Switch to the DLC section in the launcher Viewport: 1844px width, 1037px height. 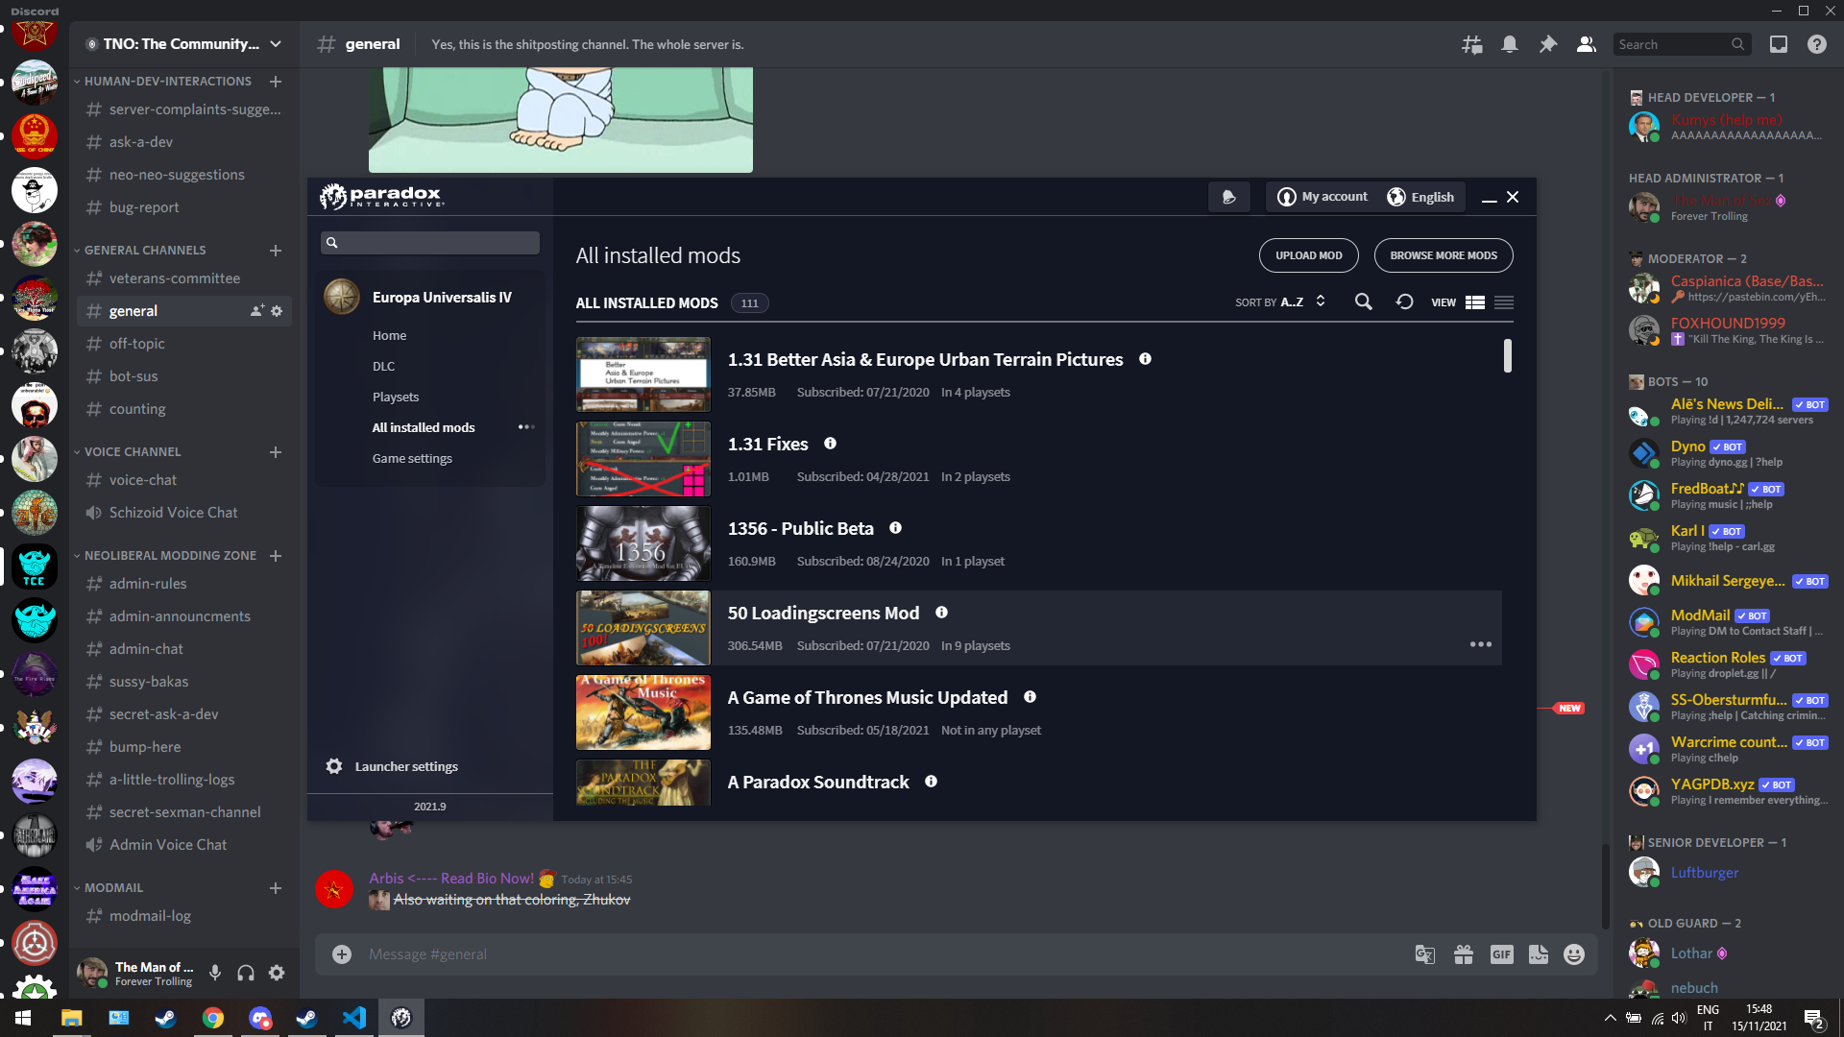click(x=383, y=366)
